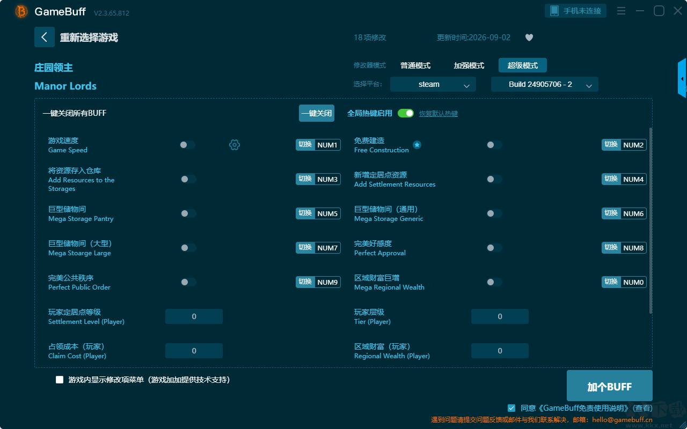Open the steam platform dropdown
The width and height of the screenshot is (687, 429).
click(433, 84)
